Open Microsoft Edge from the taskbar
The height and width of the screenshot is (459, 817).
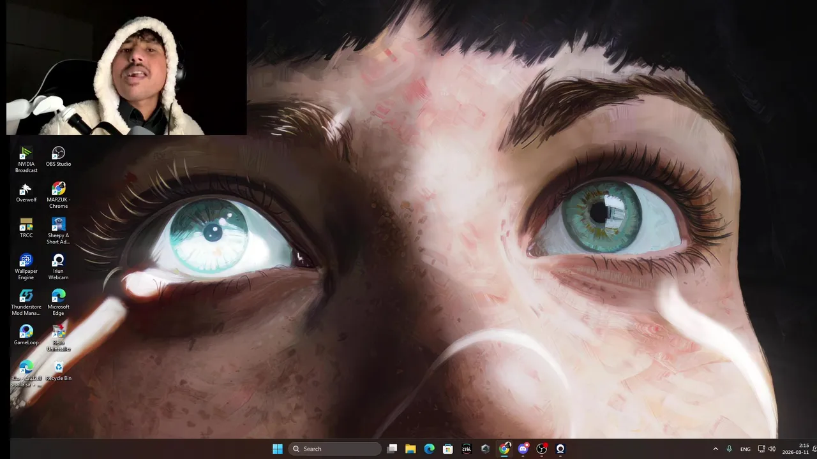coord(429,449)
